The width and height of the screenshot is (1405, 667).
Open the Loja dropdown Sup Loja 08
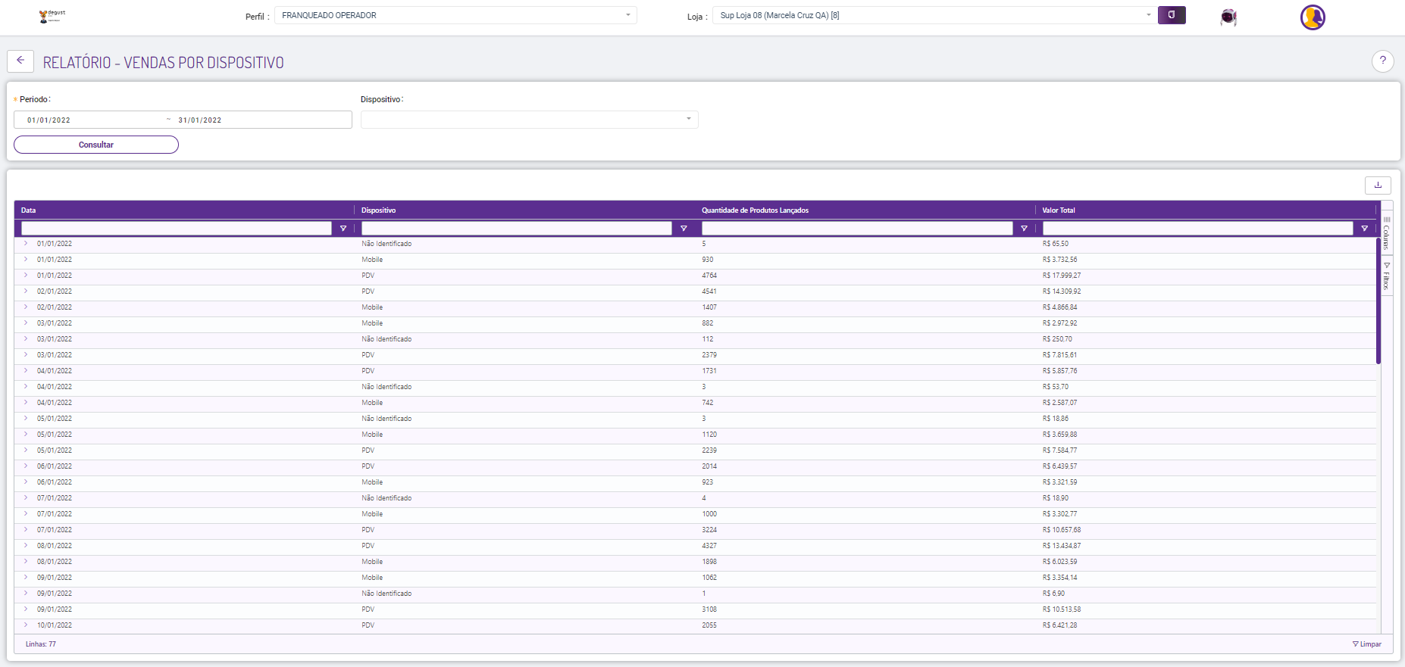click(935, 15)
